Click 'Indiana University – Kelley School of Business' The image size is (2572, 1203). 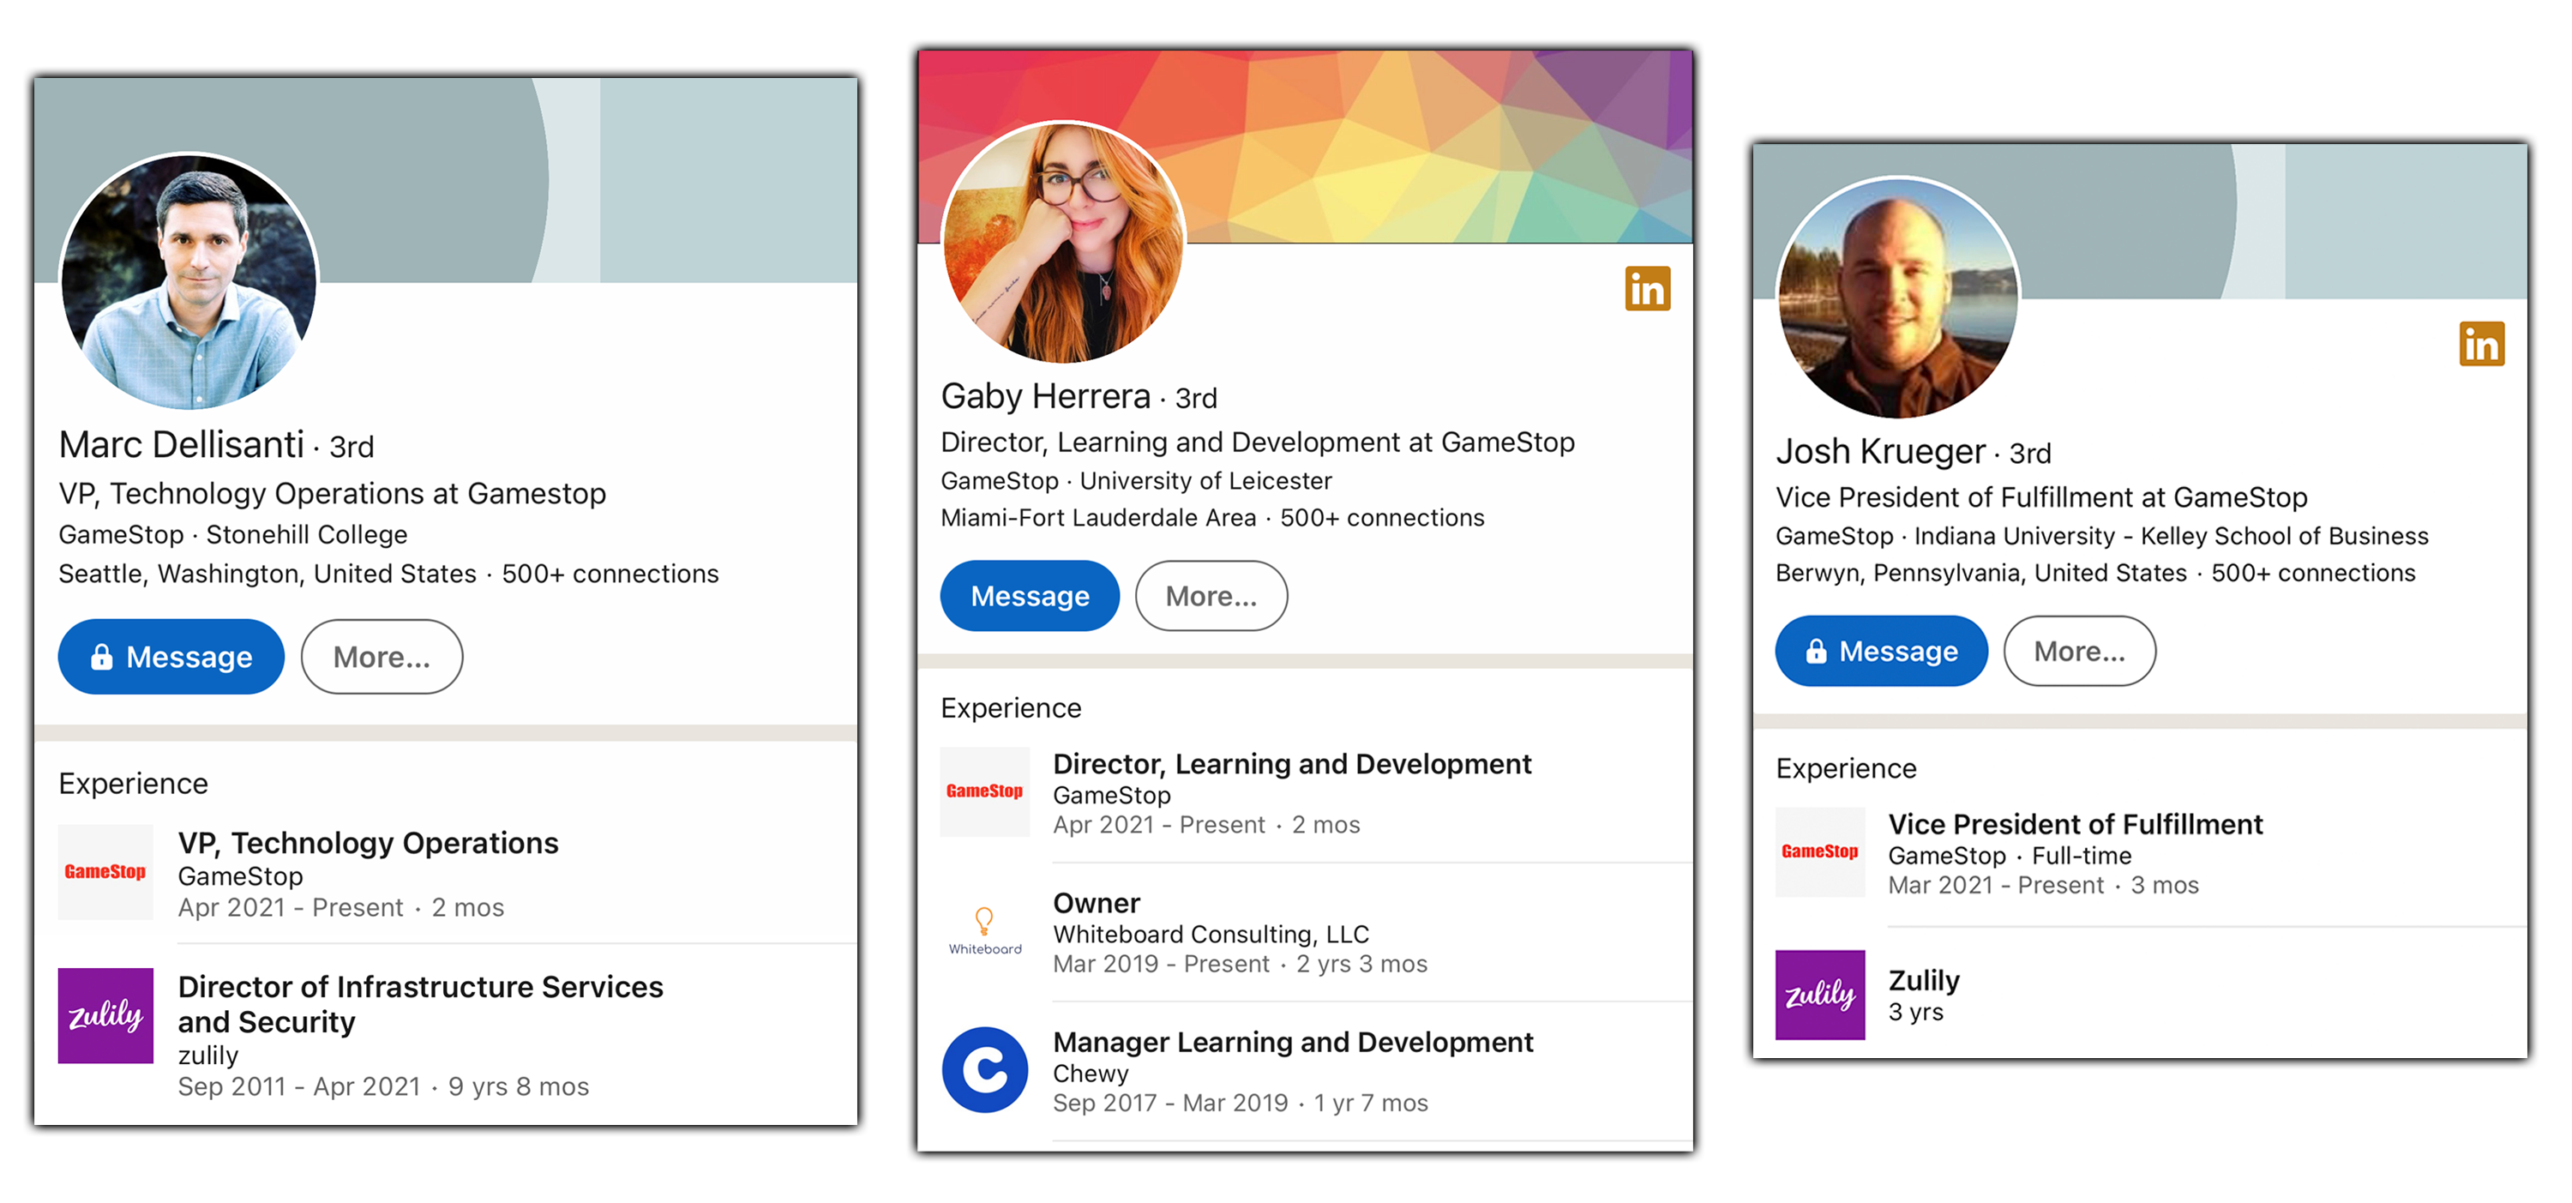point(2171,536)
